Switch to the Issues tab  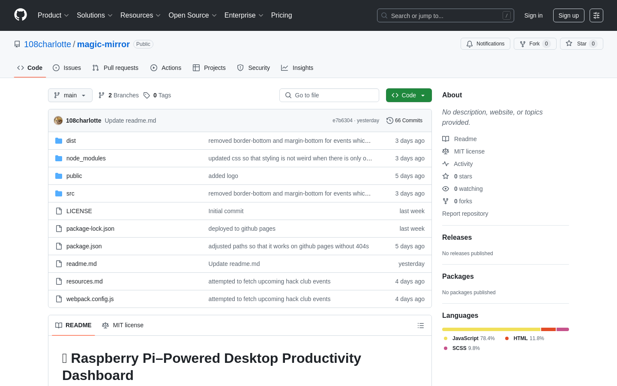point(67,68)
